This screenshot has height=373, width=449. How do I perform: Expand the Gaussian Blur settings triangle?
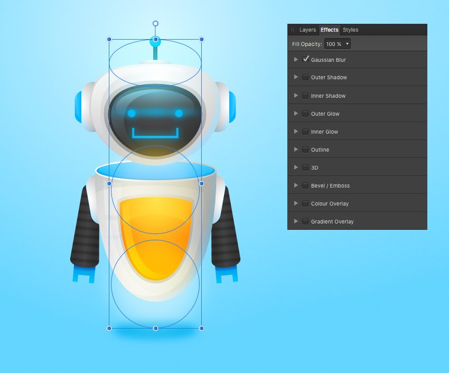(x=296, y=59)
